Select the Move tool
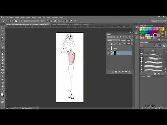167x125 pixels. coord(2,28)
